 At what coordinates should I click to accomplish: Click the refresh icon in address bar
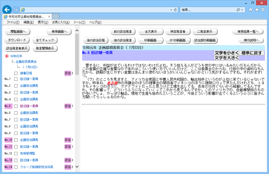tap(175, 10)
